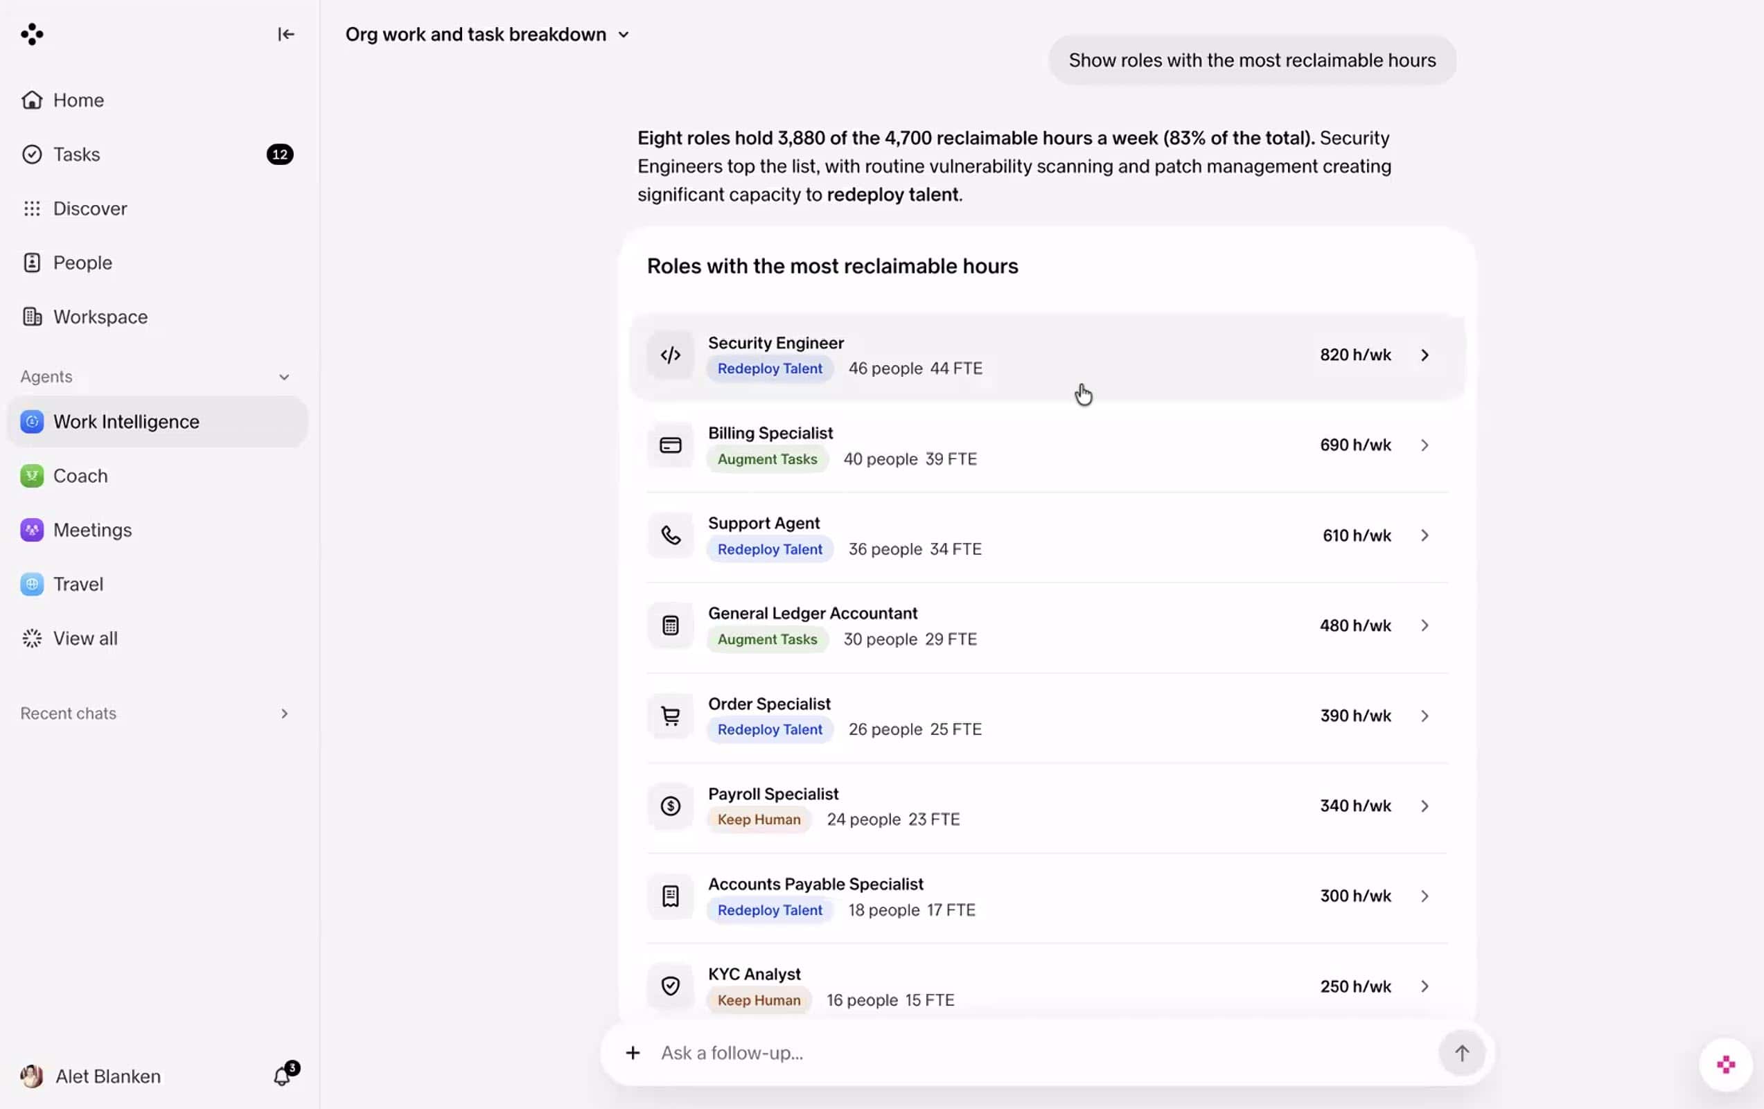Collapse the sidebar with the arrow icon

click(285, 34)
